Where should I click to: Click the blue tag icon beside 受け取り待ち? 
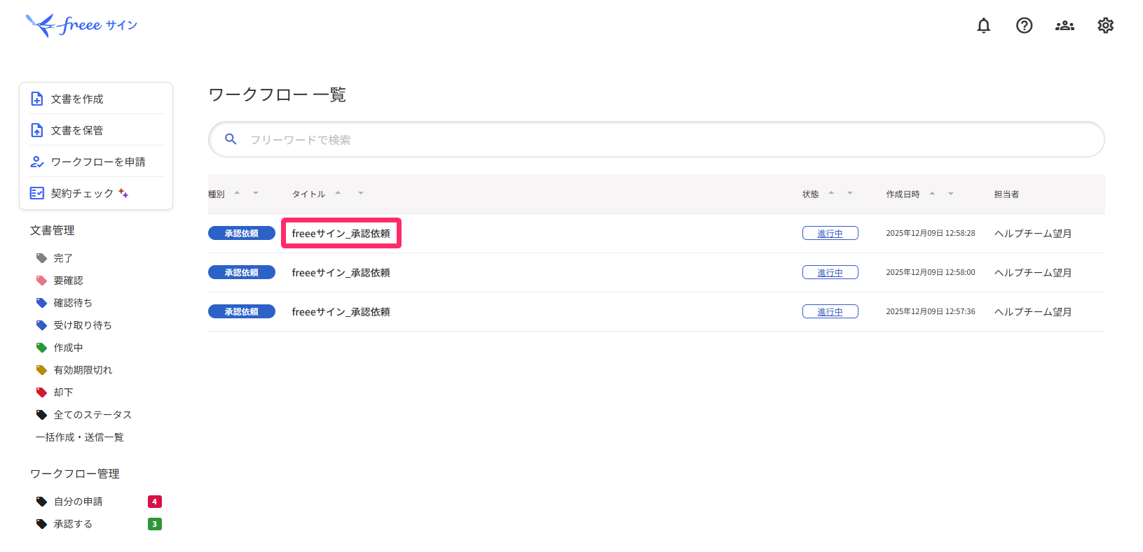pos(41,325)
